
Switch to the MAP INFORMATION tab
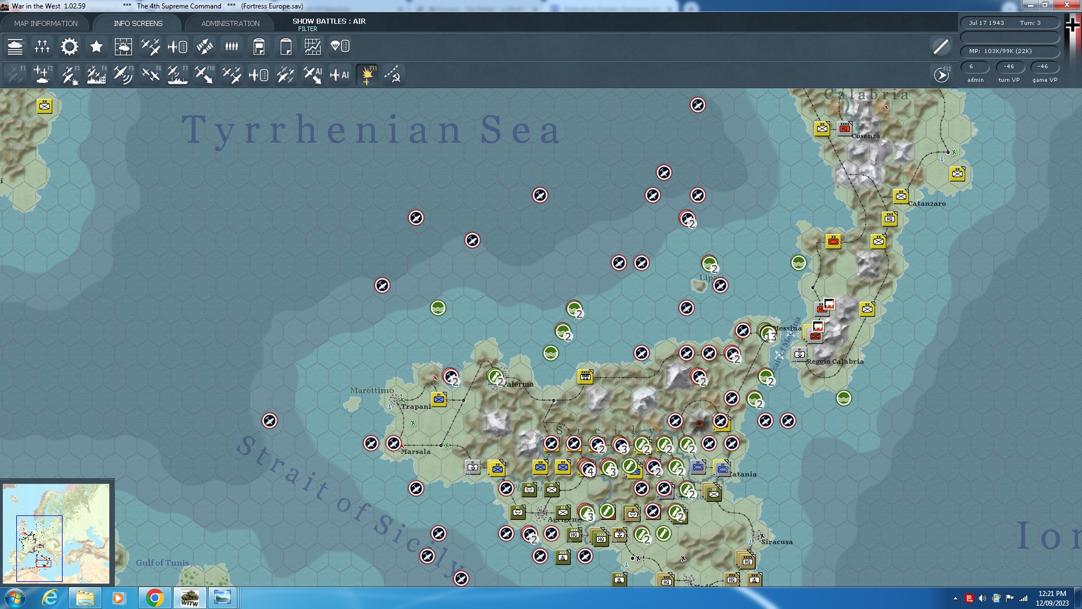click(x=46, y=23)
